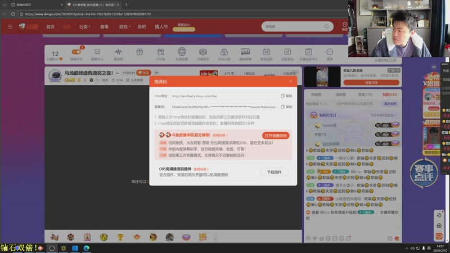This screenshot has width=450, height=253.
Task: Click the headset support icon at right edge
Action: pyautogui.click(x=439, y=236)
